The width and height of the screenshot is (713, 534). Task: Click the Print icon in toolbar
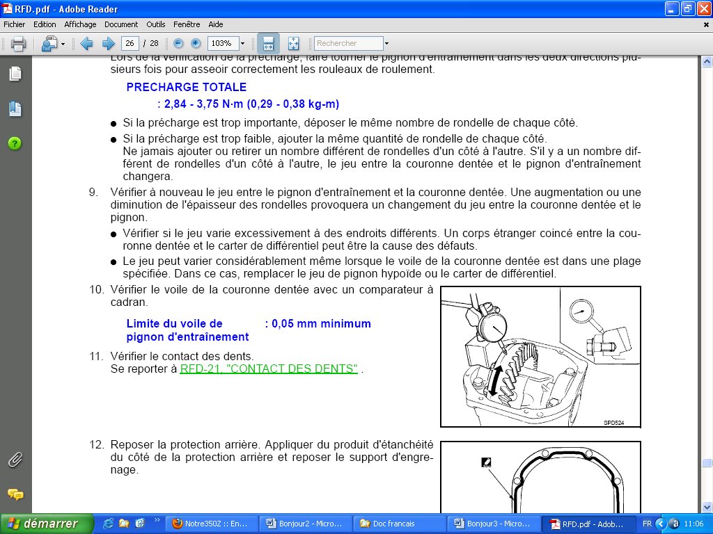point(18,44)
